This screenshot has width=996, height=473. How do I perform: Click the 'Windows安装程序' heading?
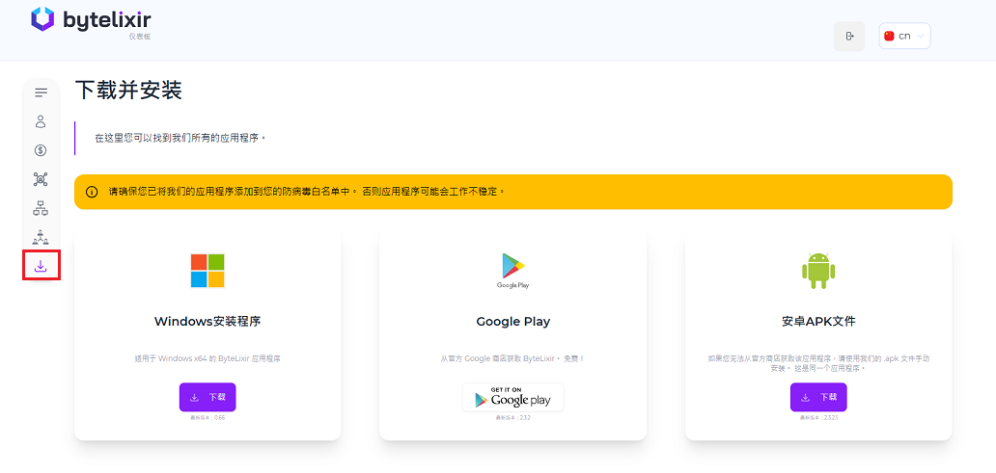coord(207,322)
